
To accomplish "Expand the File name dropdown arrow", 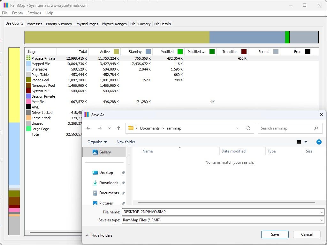I will point(322,212).
